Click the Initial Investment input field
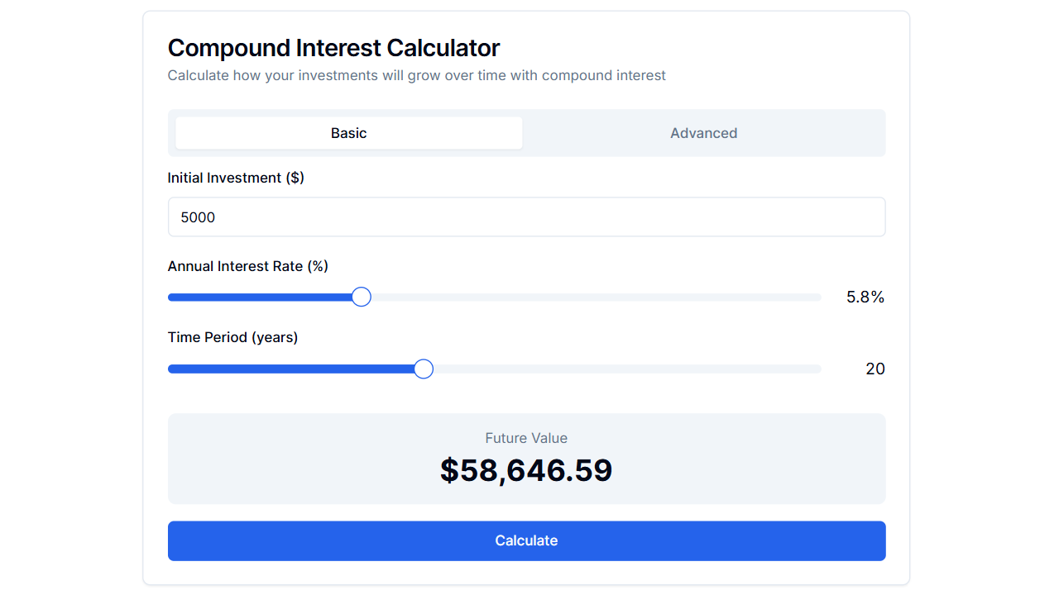The height and width of the screenshot is (595, 1059). (526, 217)
